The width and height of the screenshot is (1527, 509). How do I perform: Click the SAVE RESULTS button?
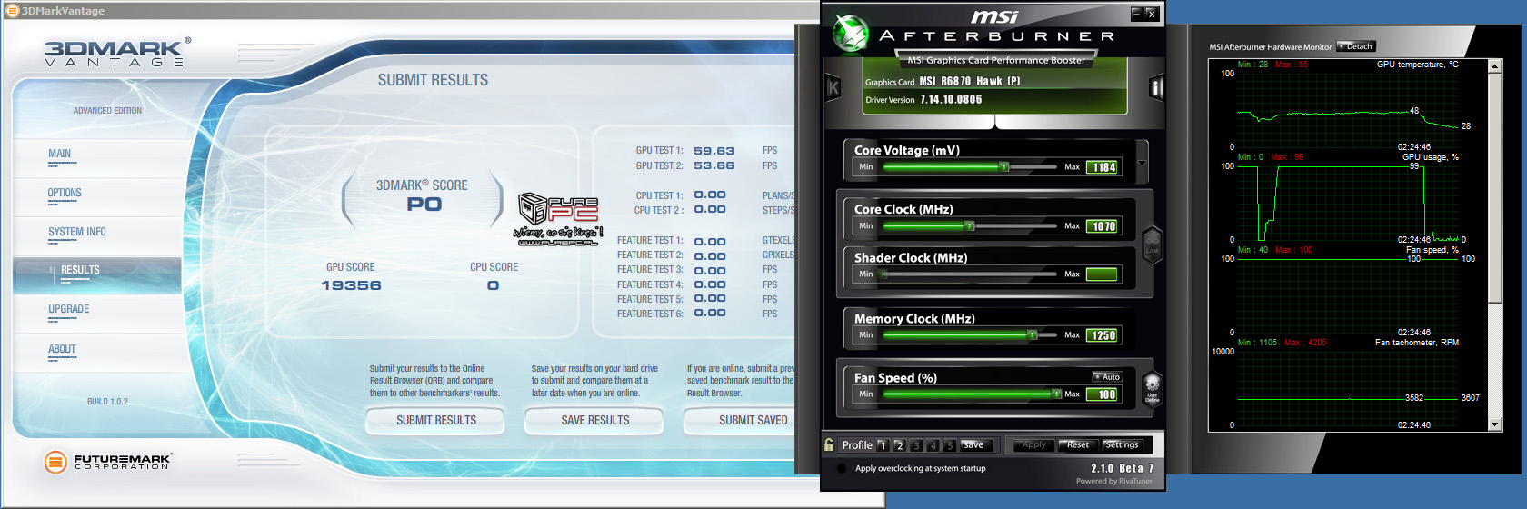[x=595, y=420]
